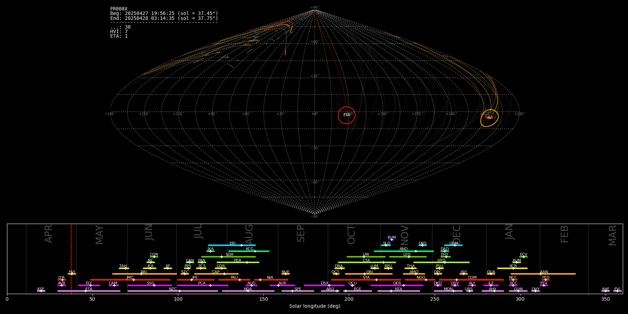Click the PAU shower label
The width and height of the screenshot is (628, 314).
(234, 278)
